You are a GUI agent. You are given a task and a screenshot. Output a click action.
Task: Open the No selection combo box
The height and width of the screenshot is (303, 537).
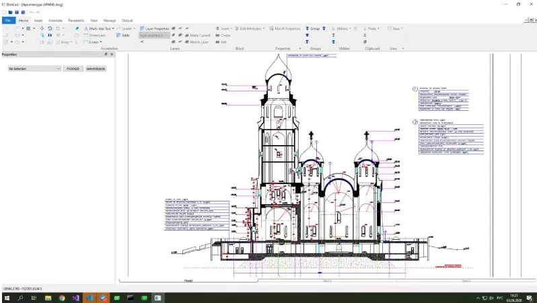(34, 69)
